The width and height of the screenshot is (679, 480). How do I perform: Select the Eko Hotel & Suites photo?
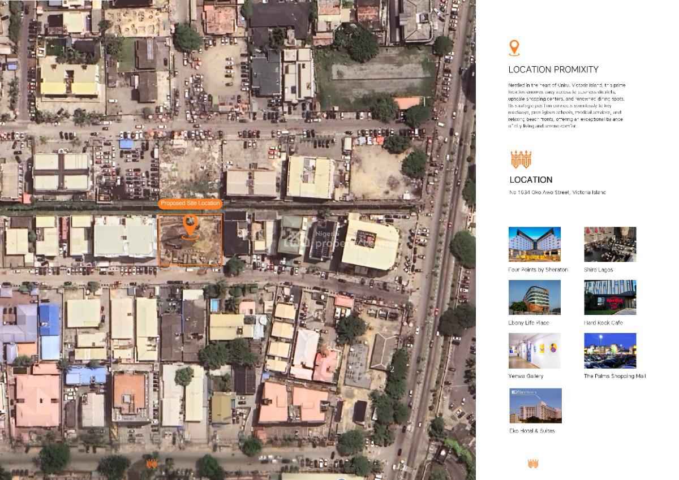point(535,405)
